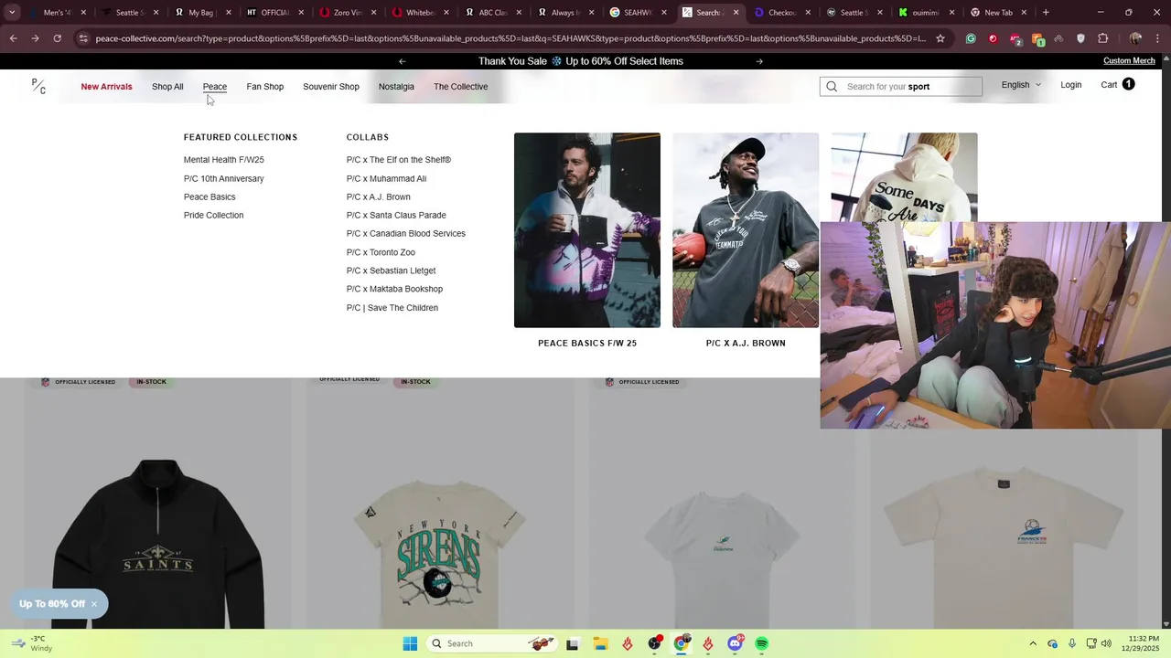This screenshot has height=658, width=1171.
Task: Open P/C x Toronto Zoo collab
Action: point(381,252)
